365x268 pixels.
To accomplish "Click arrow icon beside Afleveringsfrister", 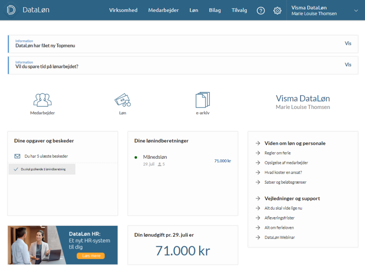I will coord(258,218).
